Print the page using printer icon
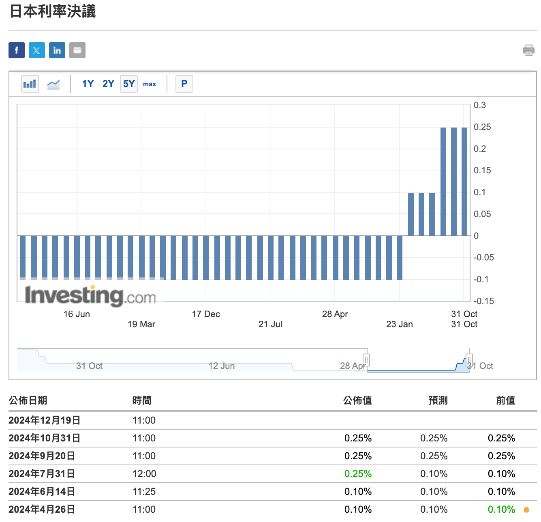Viewport: 541px width, 522px height. (x=529, y=50)
